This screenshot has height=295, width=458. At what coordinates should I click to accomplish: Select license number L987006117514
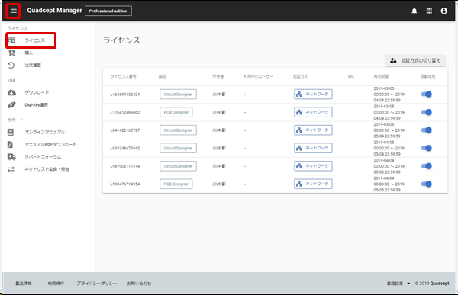tap(125, 166)
